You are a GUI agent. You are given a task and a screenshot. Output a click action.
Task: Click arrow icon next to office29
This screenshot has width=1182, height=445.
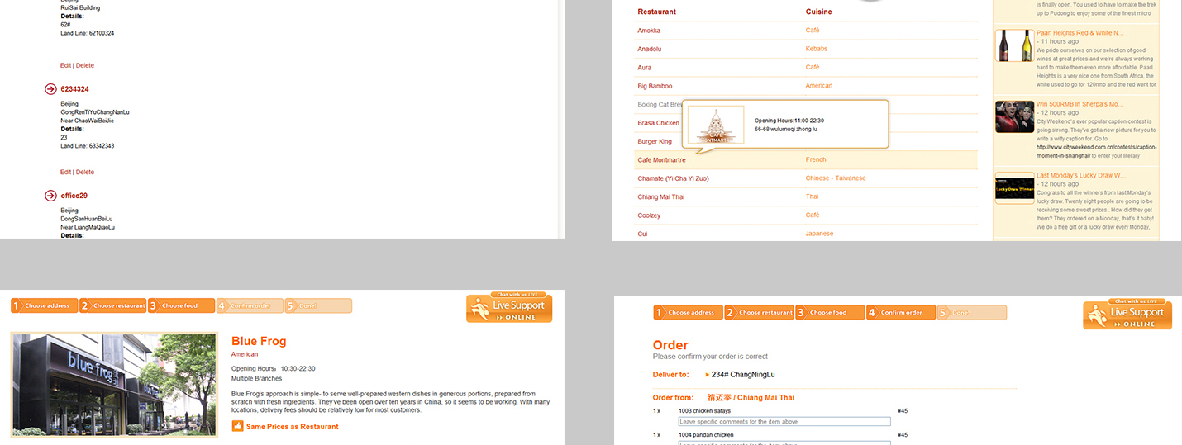tap(50, 196)
